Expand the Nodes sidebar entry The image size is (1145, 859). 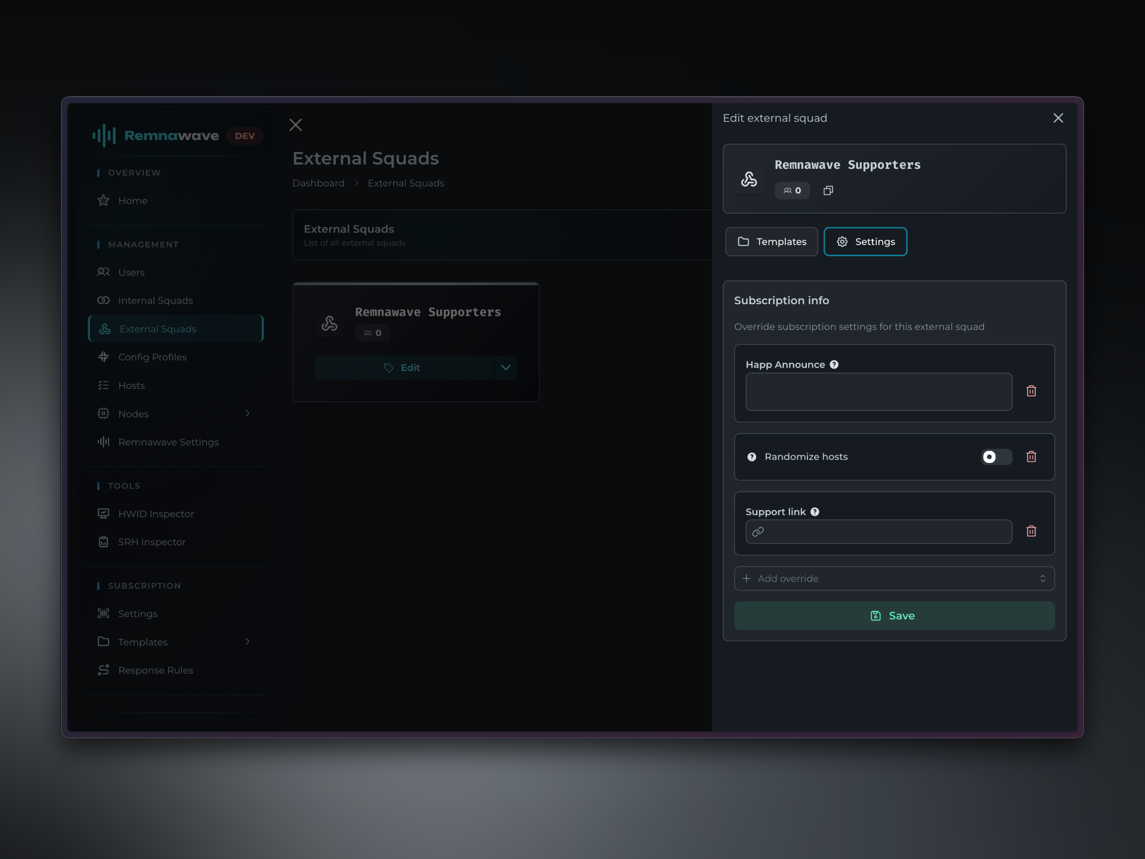point(247,413)
